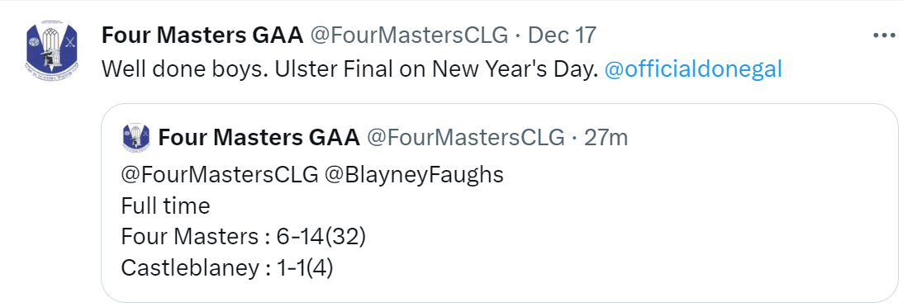The width and height of the screenshot is (903, 307).
Task: Open the quoted tweet via 27m timestamp
Action: [606, 137]
